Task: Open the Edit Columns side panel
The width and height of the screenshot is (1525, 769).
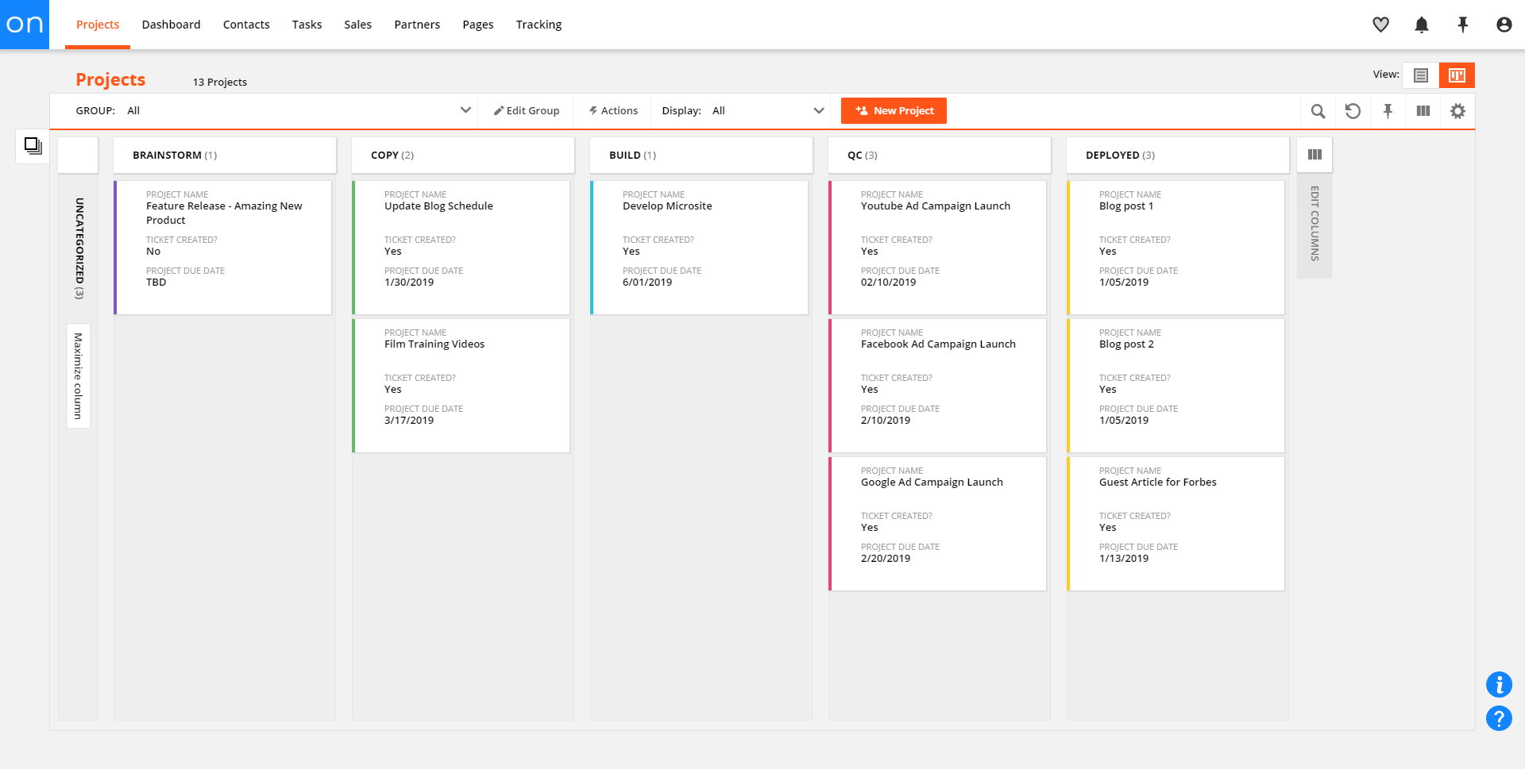Action: click(1315, 224)
